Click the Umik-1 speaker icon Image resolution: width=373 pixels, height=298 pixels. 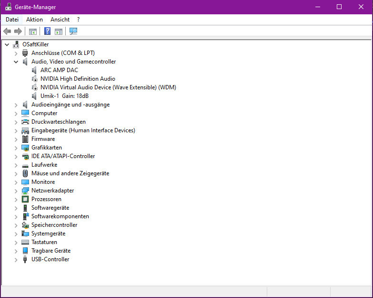click(34, 96)
